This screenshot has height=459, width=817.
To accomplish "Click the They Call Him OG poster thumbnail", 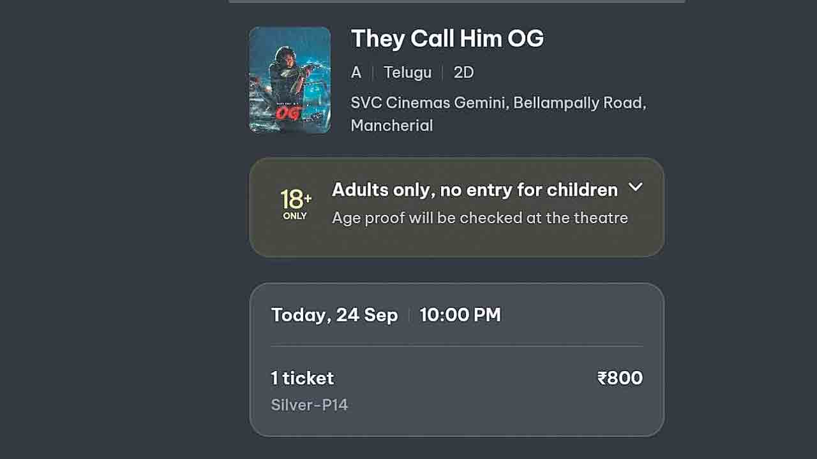I will 290,80.
